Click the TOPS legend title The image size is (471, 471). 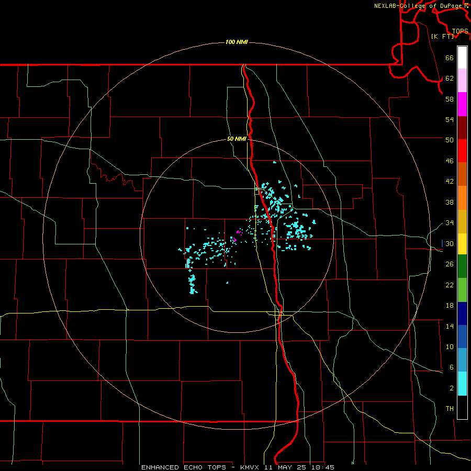pyautogui.click(x=460, y=31)
